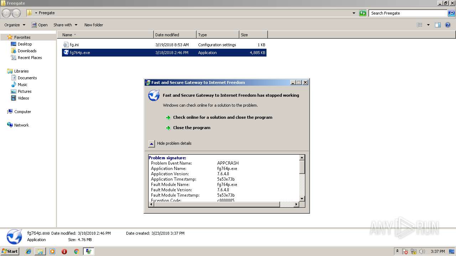Screen dimensions: 456x256
Task: Sort by the Size column header
Action: pyautogui.click(x=253, y=35)
